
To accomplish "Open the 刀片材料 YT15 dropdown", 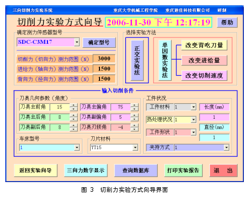I will 135,148.
